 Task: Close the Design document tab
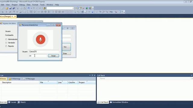pos(15,16)
